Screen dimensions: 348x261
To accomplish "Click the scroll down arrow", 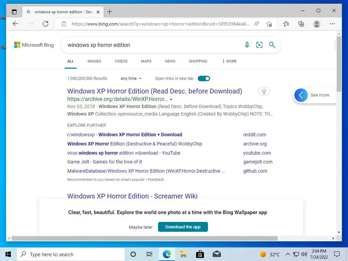I will pos(339,232).
